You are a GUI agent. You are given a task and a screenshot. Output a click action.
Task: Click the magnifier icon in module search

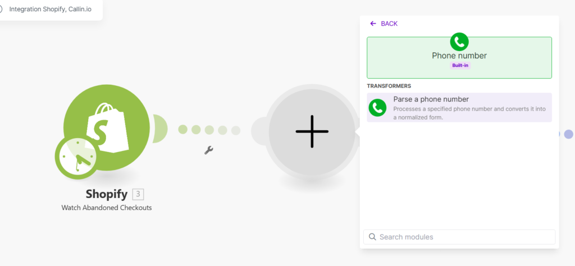click(x=372, y=237)
